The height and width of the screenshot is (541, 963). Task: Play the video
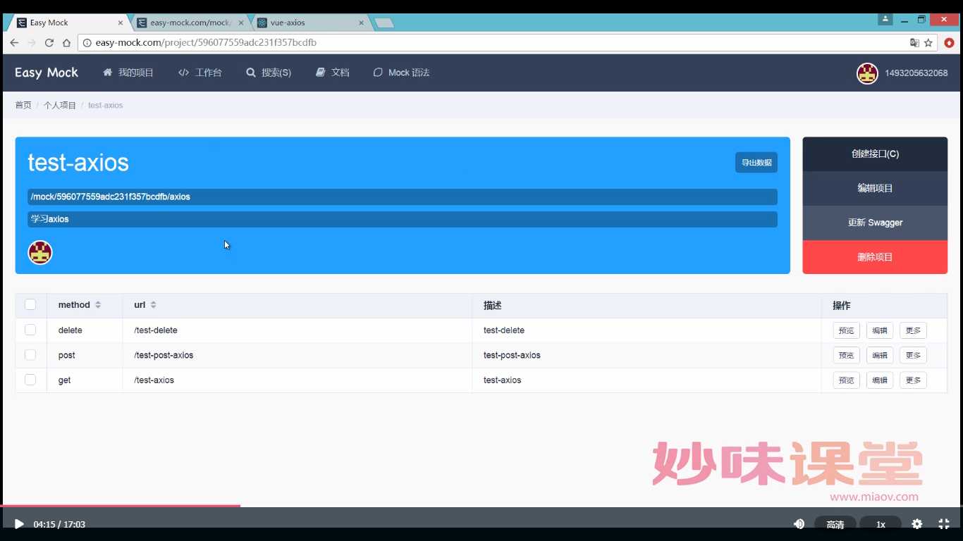[x=19, y=524]
